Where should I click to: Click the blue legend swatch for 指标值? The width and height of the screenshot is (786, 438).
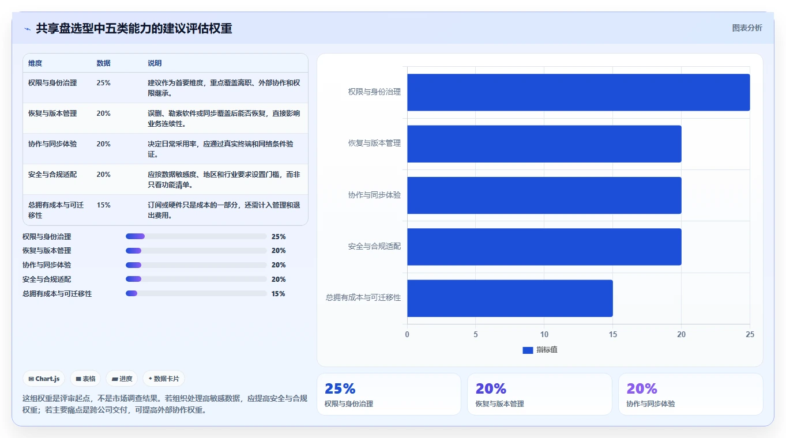528,350
